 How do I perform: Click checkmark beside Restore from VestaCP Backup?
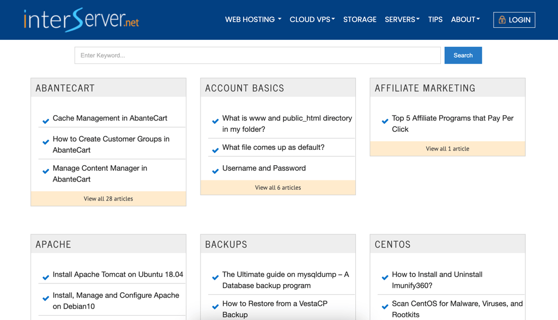tap(215, 307)
